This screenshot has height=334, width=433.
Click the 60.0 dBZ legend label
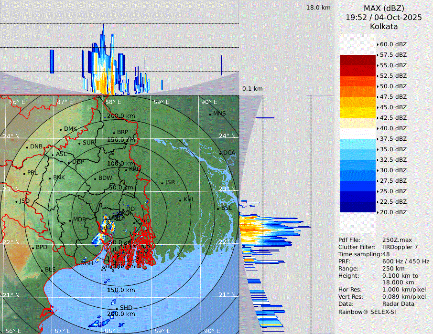(393, 44)
